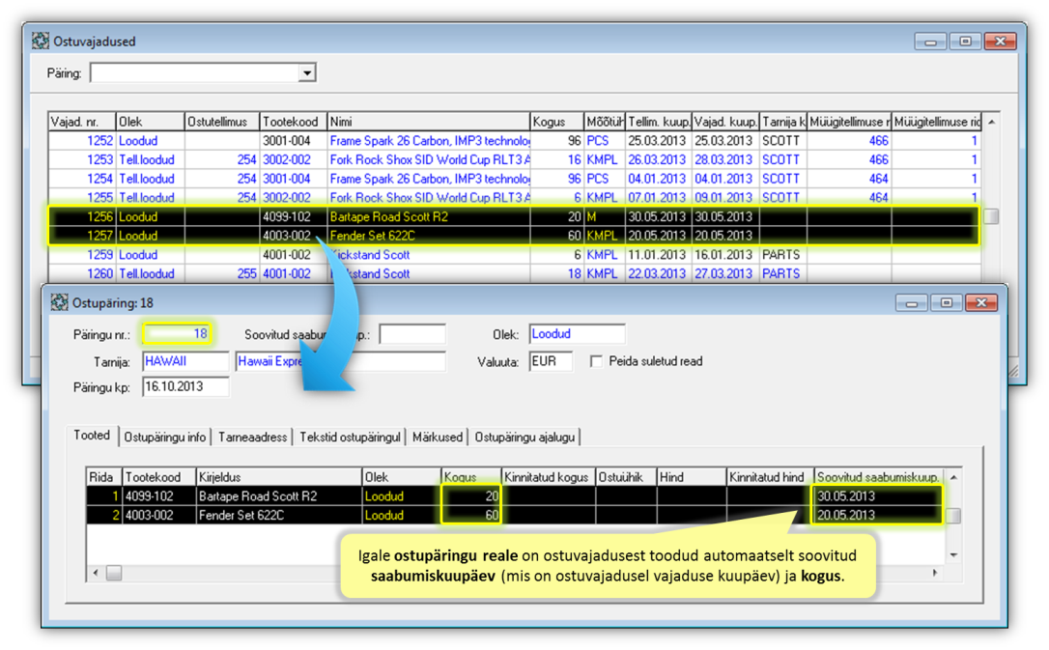
Task: Click the Päringu kp date field
Action: pos(185,386)
